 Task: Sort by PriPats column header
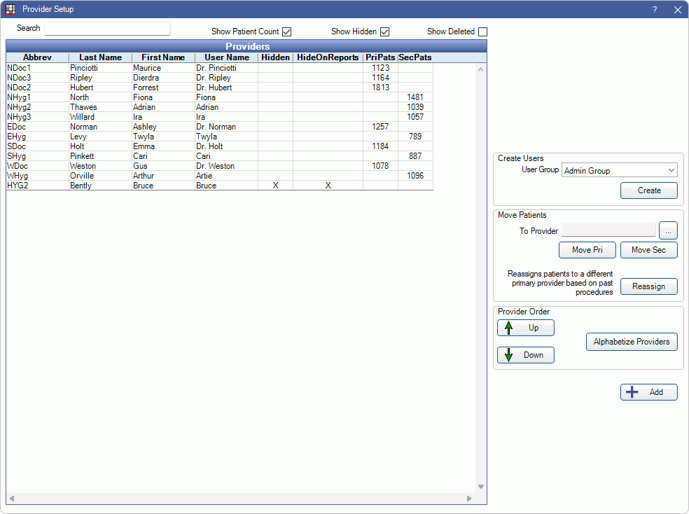[x=380, y=57]
